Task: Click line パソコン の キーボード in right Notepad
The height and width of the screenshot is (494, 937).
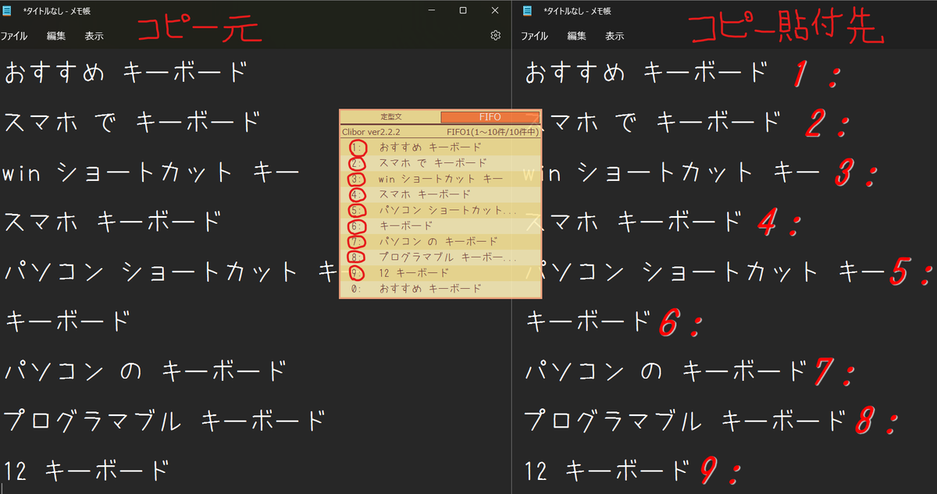Action: [x=666, y=370]
